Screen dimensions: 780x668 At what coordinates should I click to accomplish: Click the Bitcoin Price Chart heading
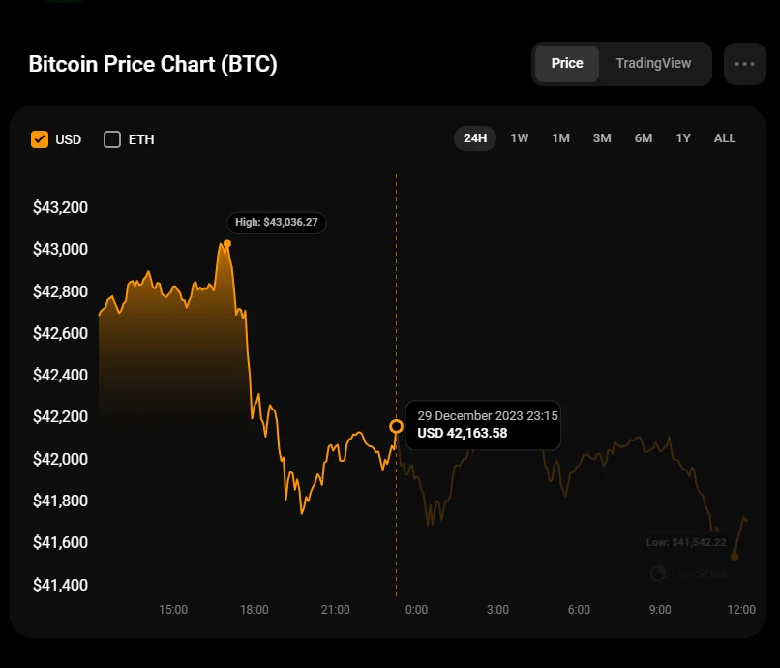(x=153, y=64)
